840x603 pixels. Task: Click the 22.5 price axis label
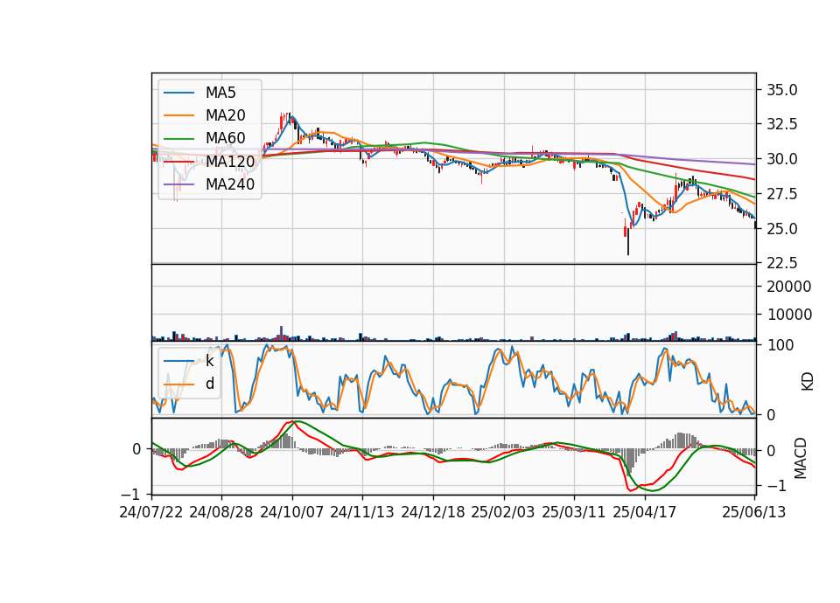pyautogui.click(x=781, y=263)
